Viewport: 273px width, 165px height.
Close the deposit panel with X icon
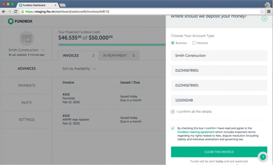click(264, 18)
